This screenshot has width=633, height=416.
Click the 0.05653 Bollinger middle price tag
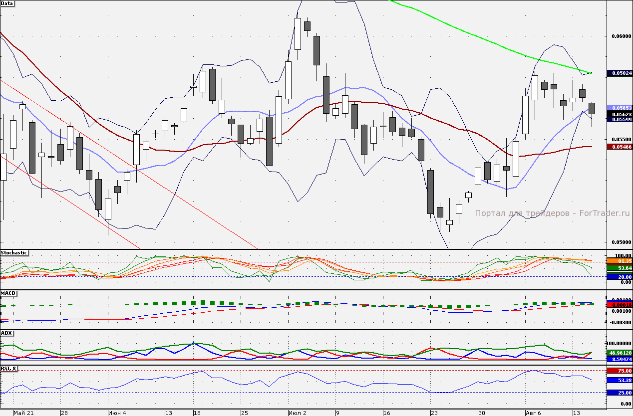(x=620, y=108)
